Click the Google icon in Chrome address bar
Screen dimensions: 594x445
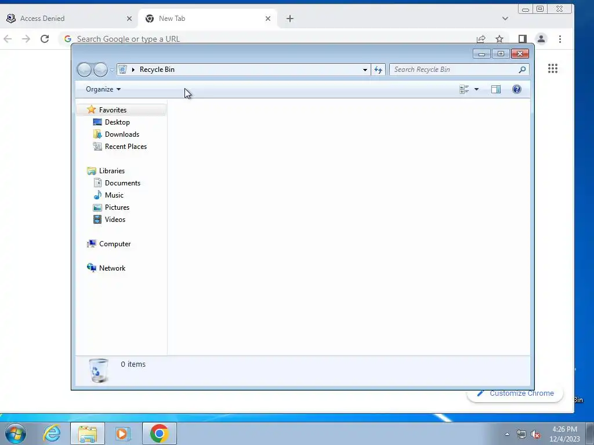[68, 39]
